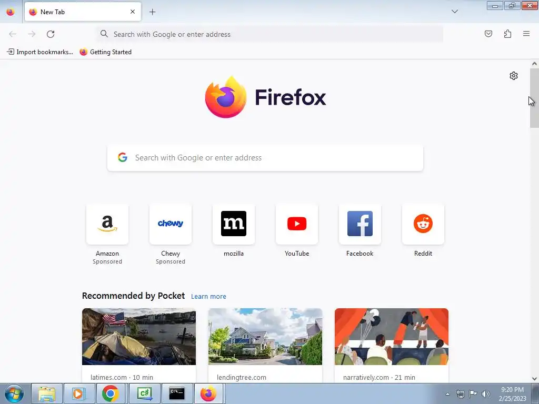This screenshot has height=404, width=539.
Task: Open the network tray icon
Action: [460, 394]
